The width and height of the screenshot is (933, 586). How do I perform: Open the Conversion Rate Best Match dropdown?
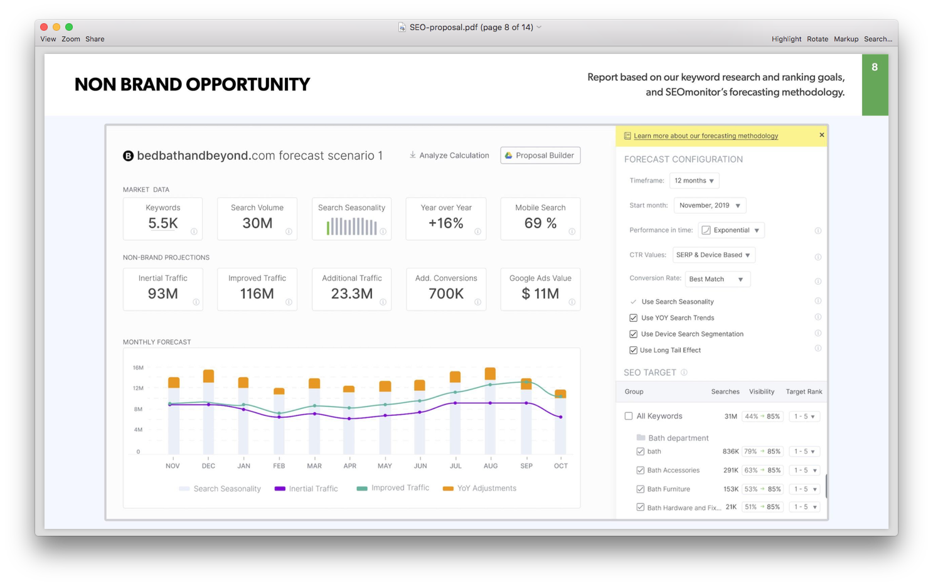click(717, 279)
